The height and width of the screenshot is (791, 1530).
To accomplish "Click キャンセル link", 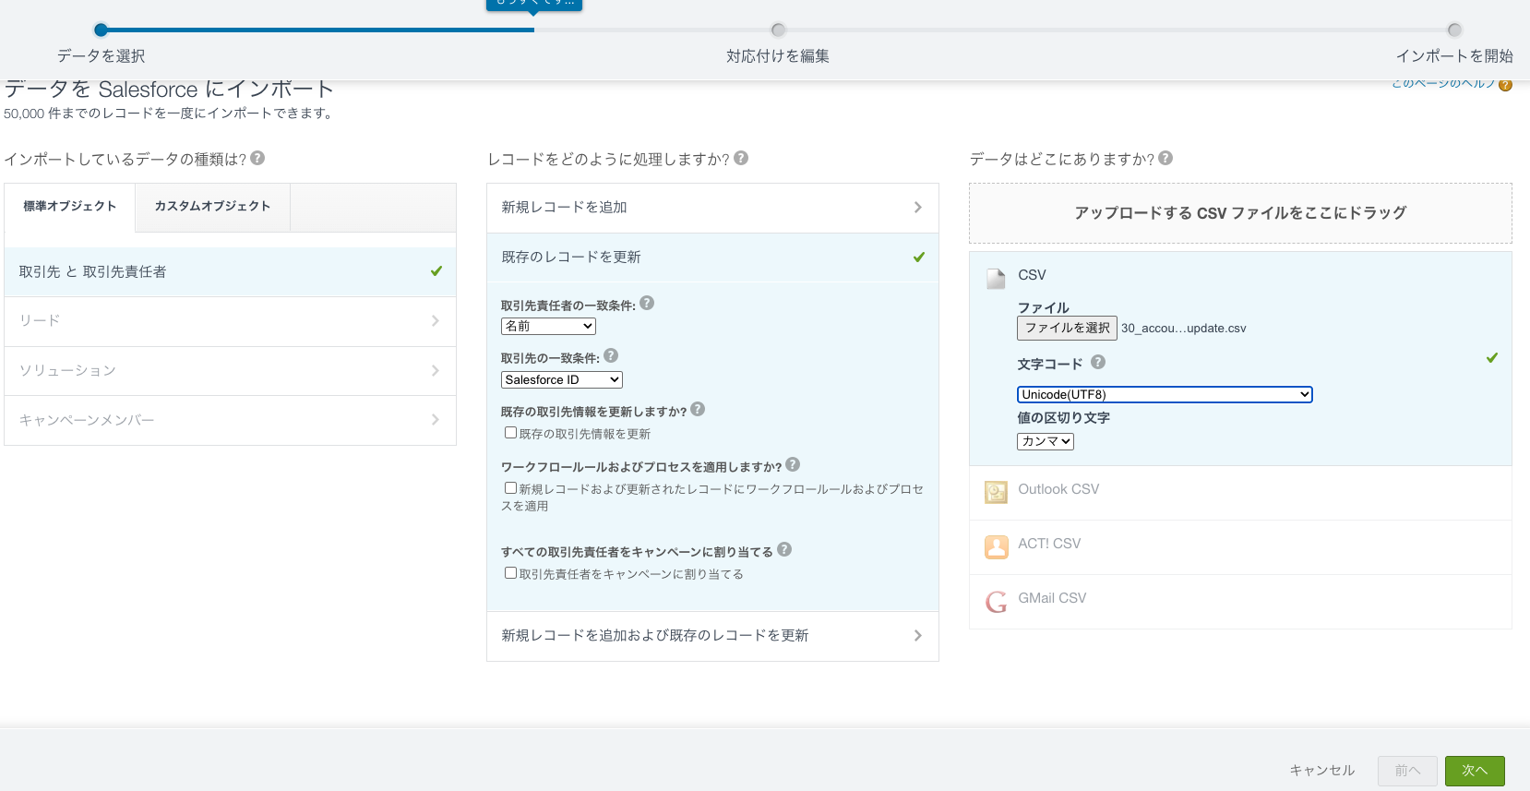I will [1321, 771].
